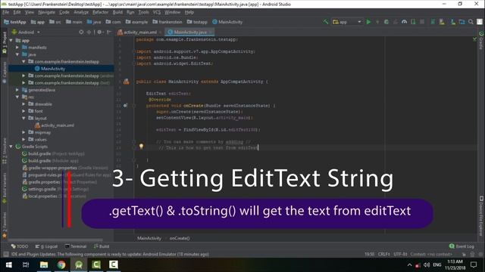Collapse the java folder
Viewport: 485px width, 272px height.
click(17, 54)
